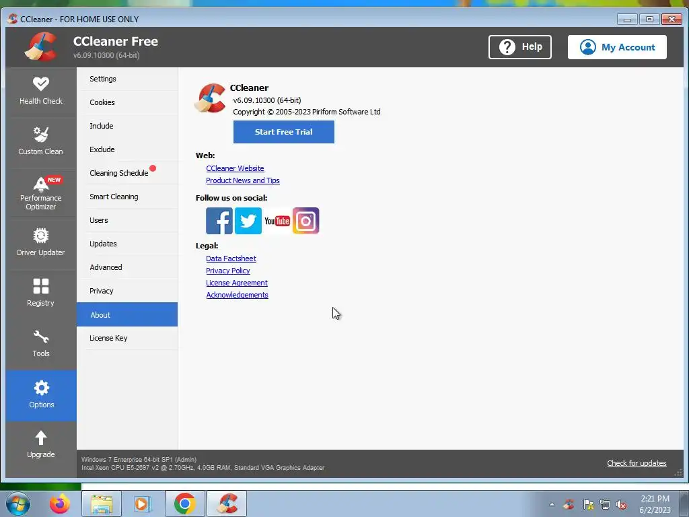Screen dimensions: 689x517
Task: Open the License Key page
Action: pyautogui.click(x=127, y=338)
